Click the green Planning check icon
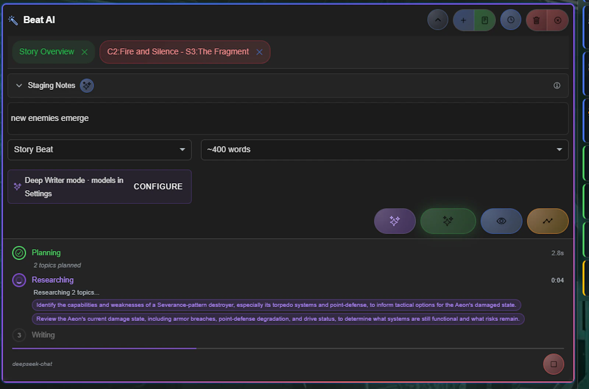This screenshot has width=589, height=389. [x=19, y=253]
